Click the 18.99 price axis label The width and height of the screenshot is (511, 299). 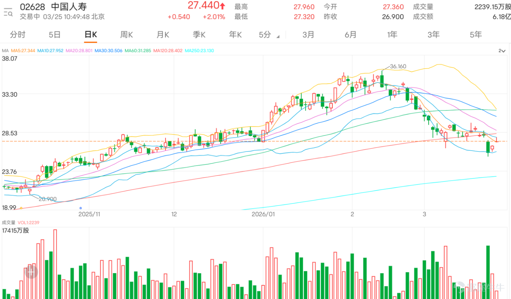(9, 207)
